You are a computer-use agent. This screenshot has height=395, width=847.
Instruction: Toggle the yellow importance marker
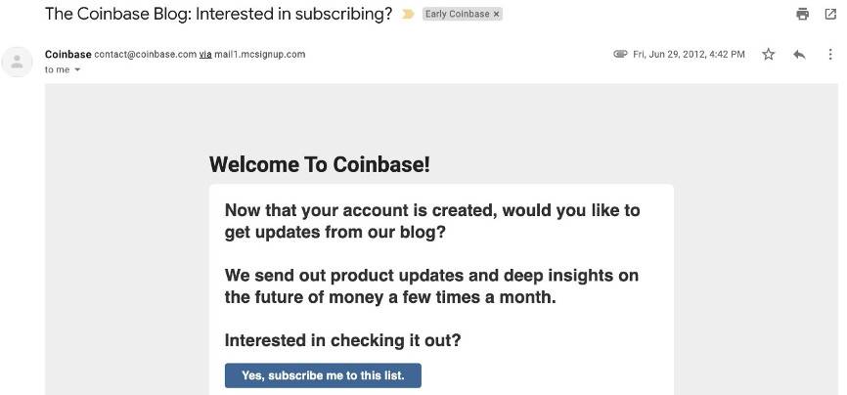(408, 15)
